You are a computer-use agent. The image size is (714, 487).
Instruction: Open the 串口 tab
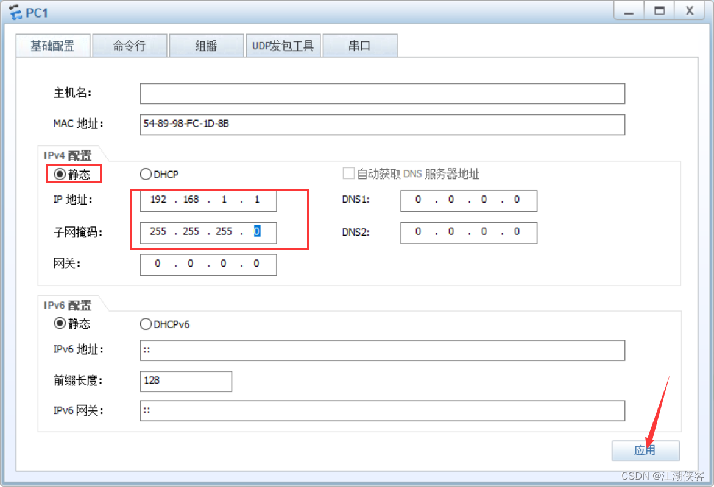(x=359, y=46)
